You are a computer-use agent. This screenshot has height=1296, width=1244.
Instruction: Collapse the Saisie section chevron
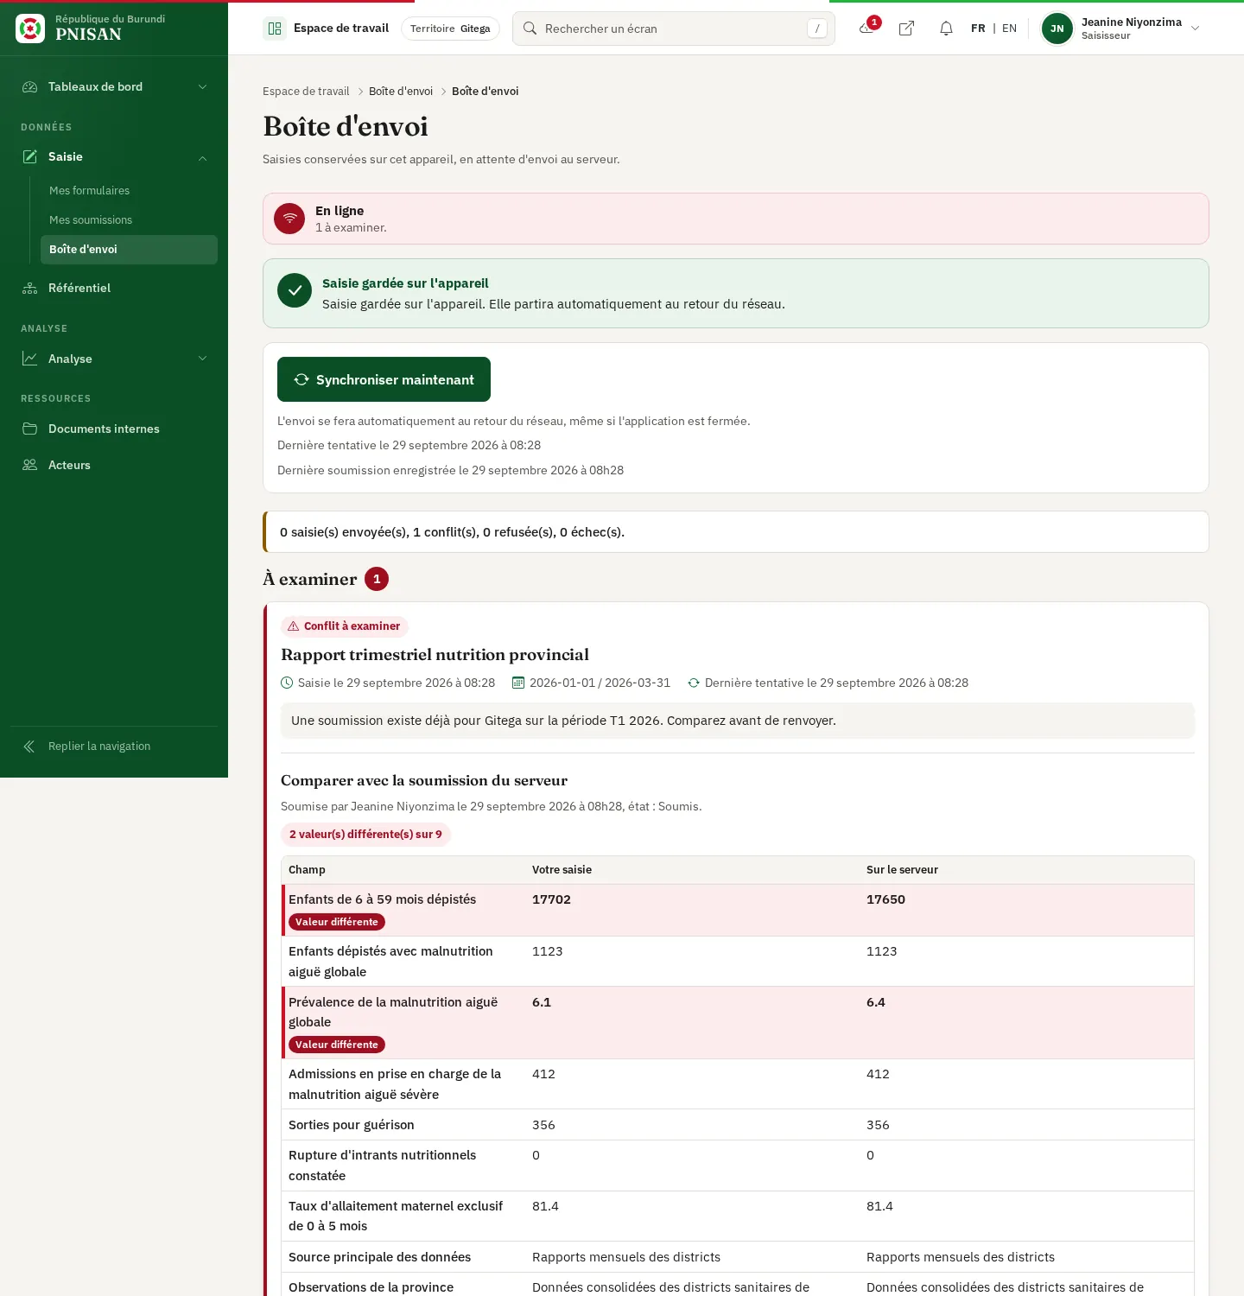tap(203, 157)
